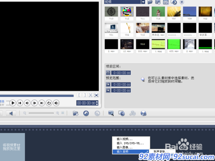The height and width of the screenshot is (161, 215).
Task: Step to the next frame
Action: click(x=34, y=103)
